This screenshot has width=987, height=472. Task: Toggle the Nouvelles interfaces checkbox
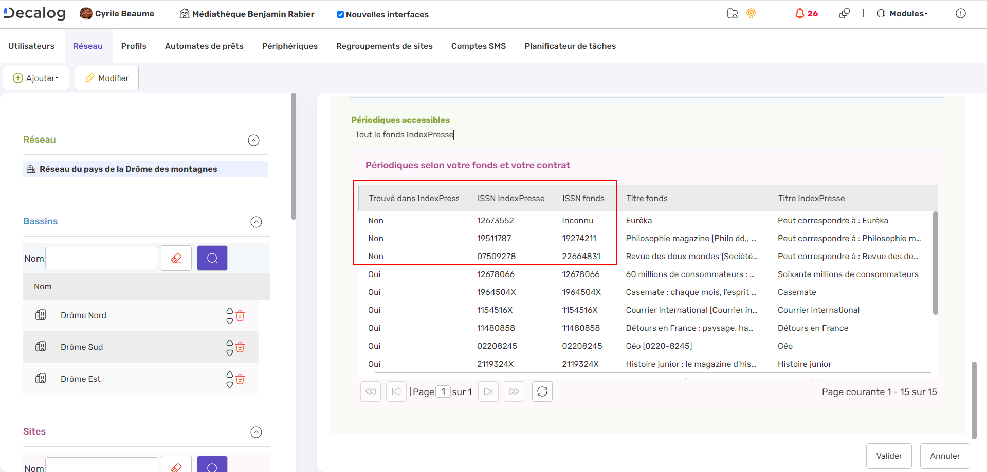point(340,15)
